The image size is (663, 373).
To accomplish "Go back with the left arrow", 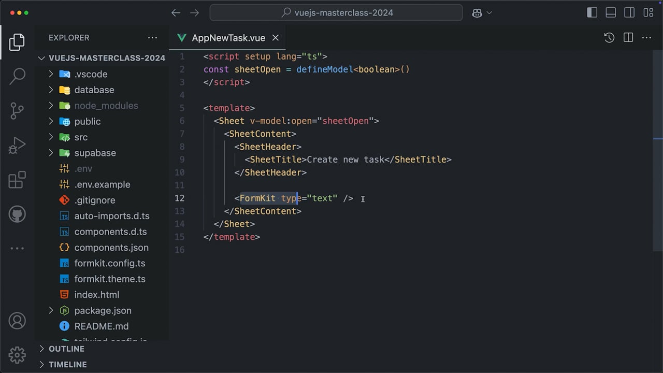I will 176,13.
